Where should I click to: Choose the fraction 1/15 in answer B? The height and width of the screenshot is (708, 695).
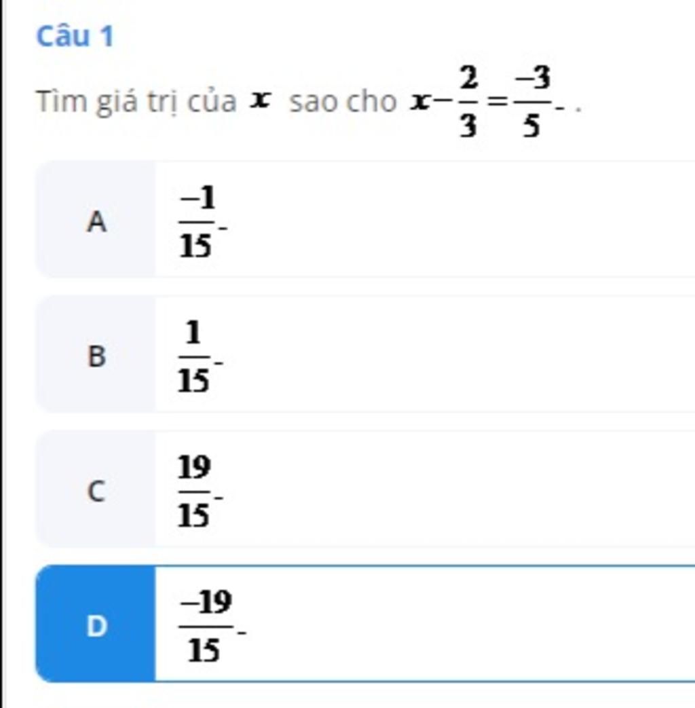(x=193, y=357)
